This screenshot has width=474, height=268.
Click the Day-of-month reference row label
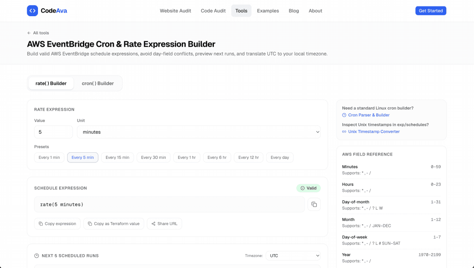355,202
